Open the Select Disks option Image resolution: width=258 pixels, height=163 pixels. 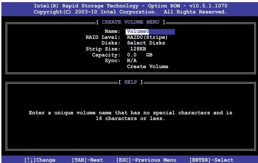[146, 43]
